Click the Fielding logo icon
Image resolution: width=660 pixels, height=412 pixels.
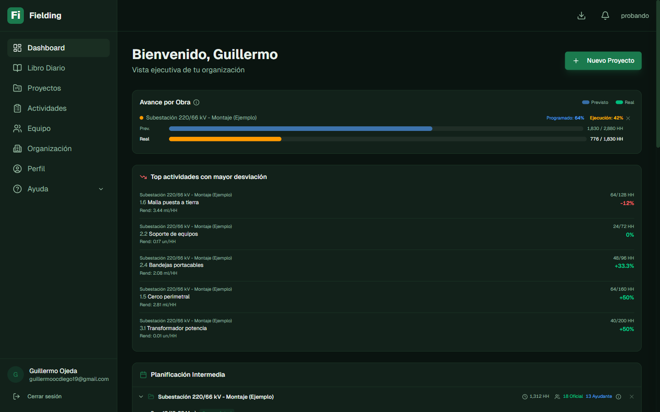pyautogui.click(x=16, y=16)
